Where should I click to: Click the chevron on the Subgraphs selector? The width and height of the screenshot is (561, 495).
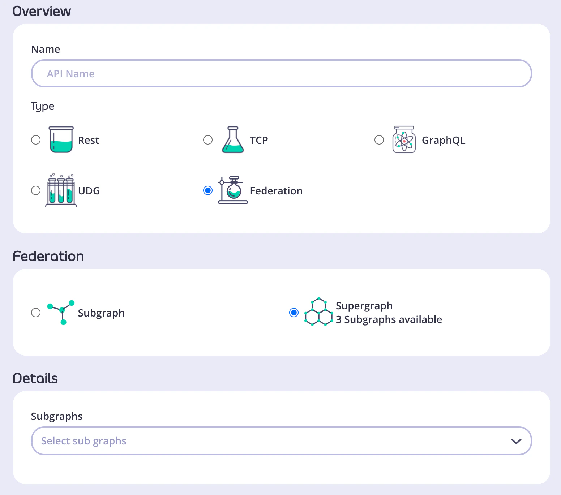point(516,441)
